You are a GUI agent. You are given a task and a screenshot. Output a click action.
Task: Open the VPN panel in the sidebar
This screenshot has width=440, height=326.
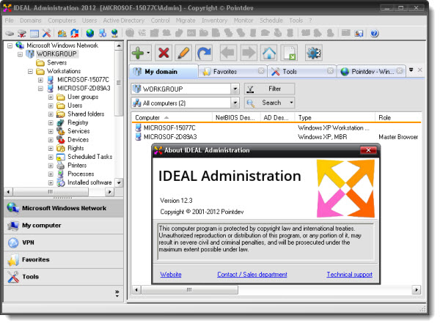click(29, 242)
